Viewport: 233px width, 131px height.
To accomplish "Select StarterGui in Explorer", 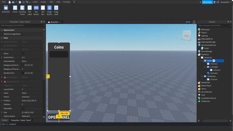I will 205,55.
